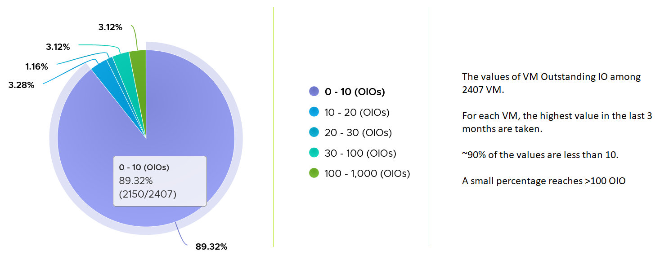Viewport: 660px width, 273px height.
Task: Toggle the 30 - 100 (OIOs) legend label
Action: click(360, 153)
